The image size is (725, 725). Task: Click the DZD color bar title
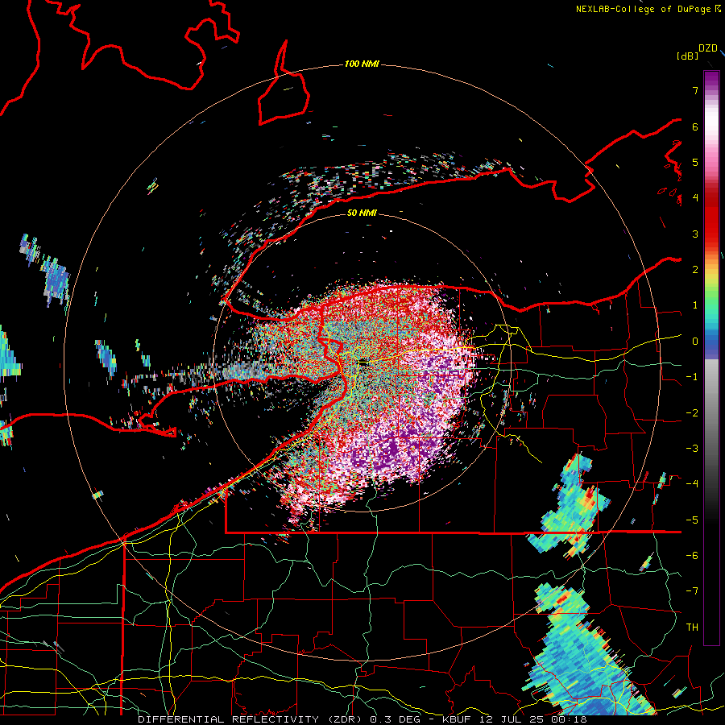(708, 48)
